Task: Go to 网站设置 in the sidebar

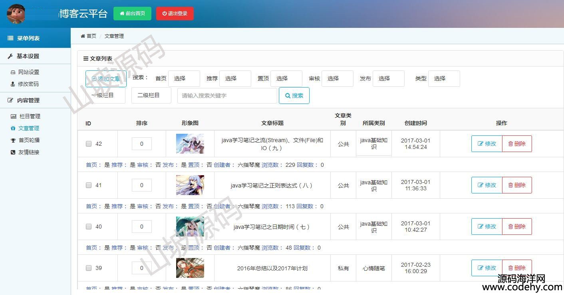Action: click(29, 72)
